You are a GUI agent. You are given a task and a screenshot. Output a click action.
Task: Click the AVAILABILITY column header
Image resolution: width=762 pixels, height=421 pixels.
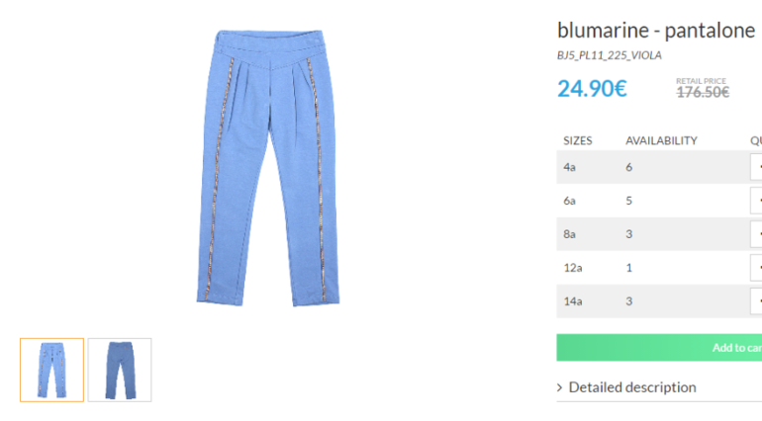tap(661, 140)
